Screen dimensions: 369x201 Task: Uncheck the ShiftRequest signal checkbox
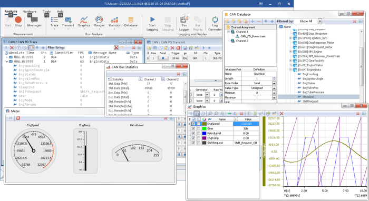193,143
